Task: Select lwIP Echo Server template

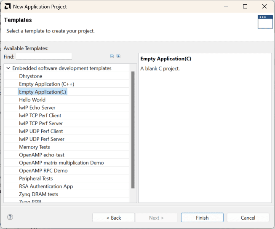Action: click(37, 108)
